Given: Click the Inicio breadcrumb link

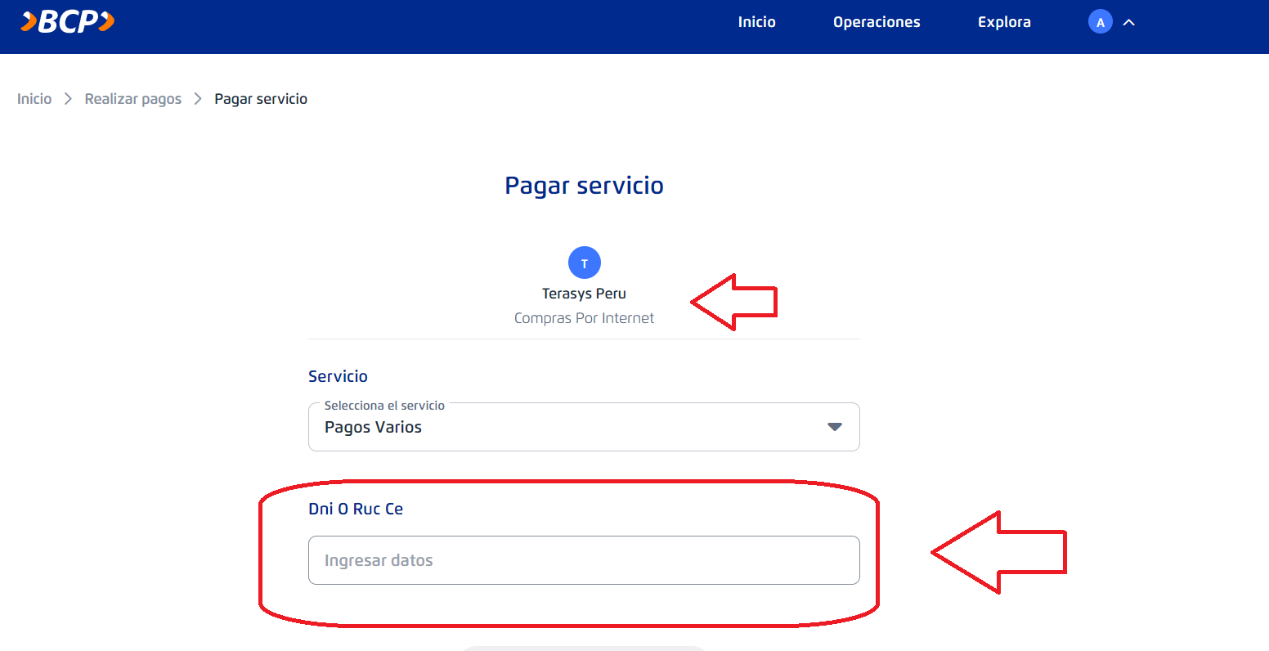Looking at the screenshot, I should [34, 99].
